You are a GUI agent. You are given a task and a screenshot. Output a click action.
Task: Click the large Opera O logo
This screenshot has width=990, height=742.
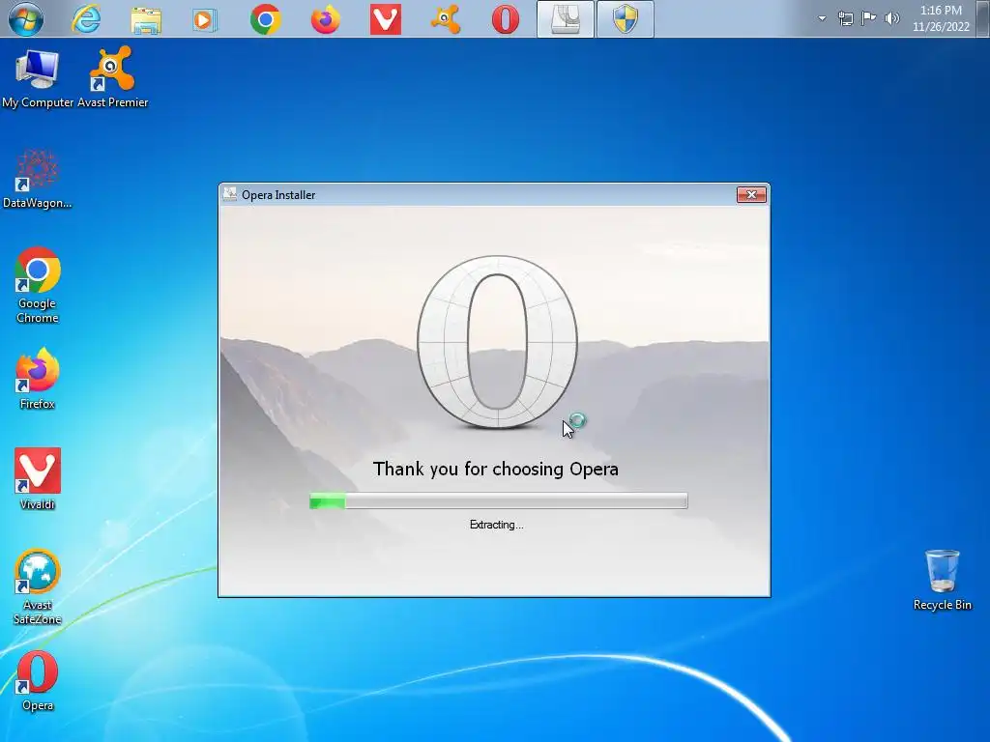coord(497,342)
